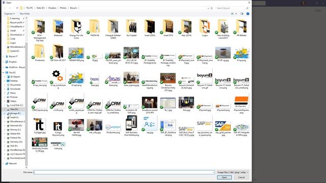The width and height of the screenshot is (326, 183).
Task: Select the CRM_Square.png file
Action: coord(40,103)
